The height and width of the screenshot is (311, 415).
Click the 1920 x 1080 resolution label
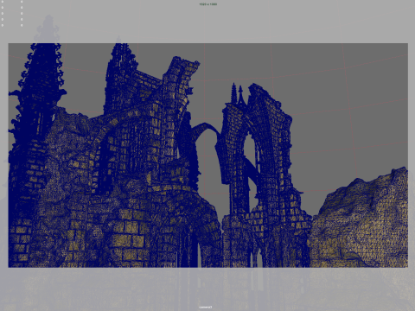pyautogui.click(x=207, y=4)
